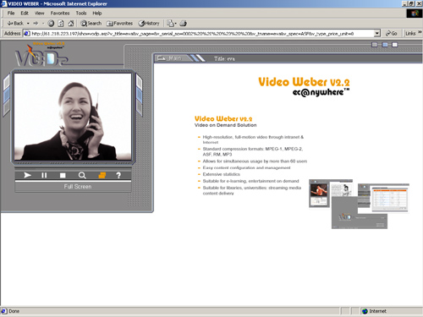The image size is (423, 317).
Task: Open help via the question mark icon
Action: (118, 175)
